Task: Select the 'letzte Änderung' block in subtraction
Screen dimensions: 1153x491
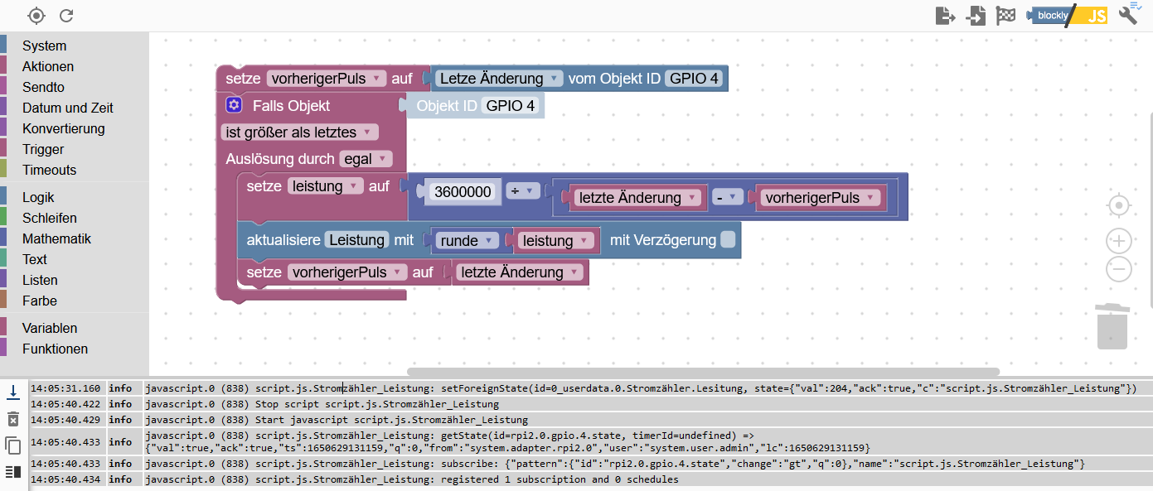Action: pyautogui.click(x=638, y=198)
